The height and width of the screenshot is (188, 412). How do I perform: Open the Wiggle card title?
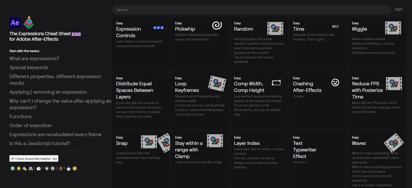click(x=359, y=29)
